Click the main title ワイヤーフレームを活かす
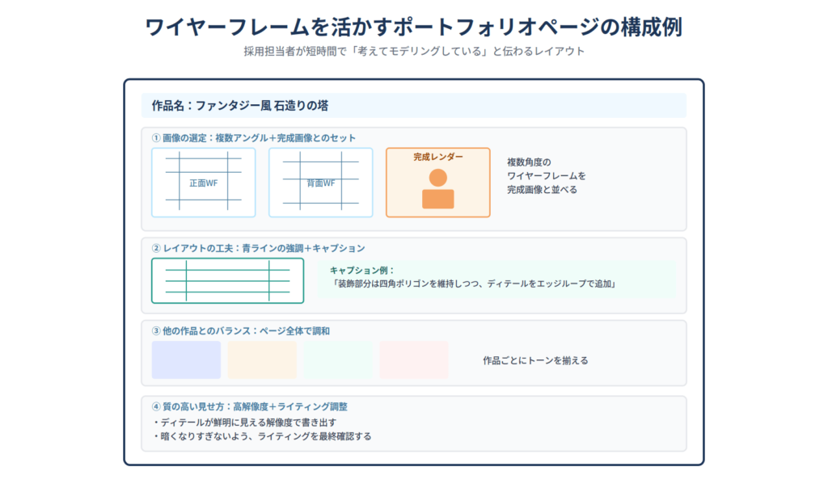The width and height of the screenshot is (828, 496). (414, 27)
